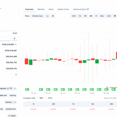The width and height of the screenshot is (117, 117).
Task: Click the $50,164,488 value
Action: pos(11,56)
